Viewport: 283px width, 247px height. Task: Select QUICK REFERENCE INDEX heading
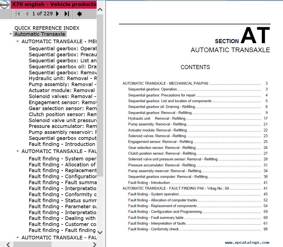(47, 28)
